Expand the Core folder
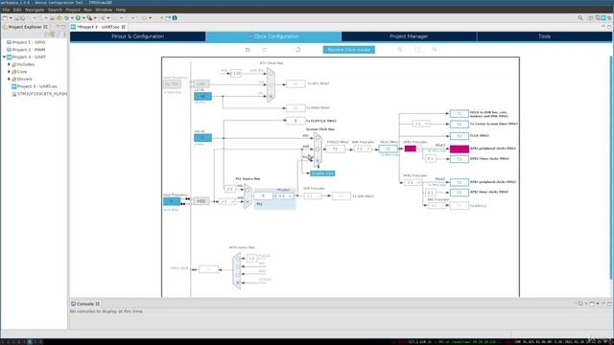 click(9, 72)
